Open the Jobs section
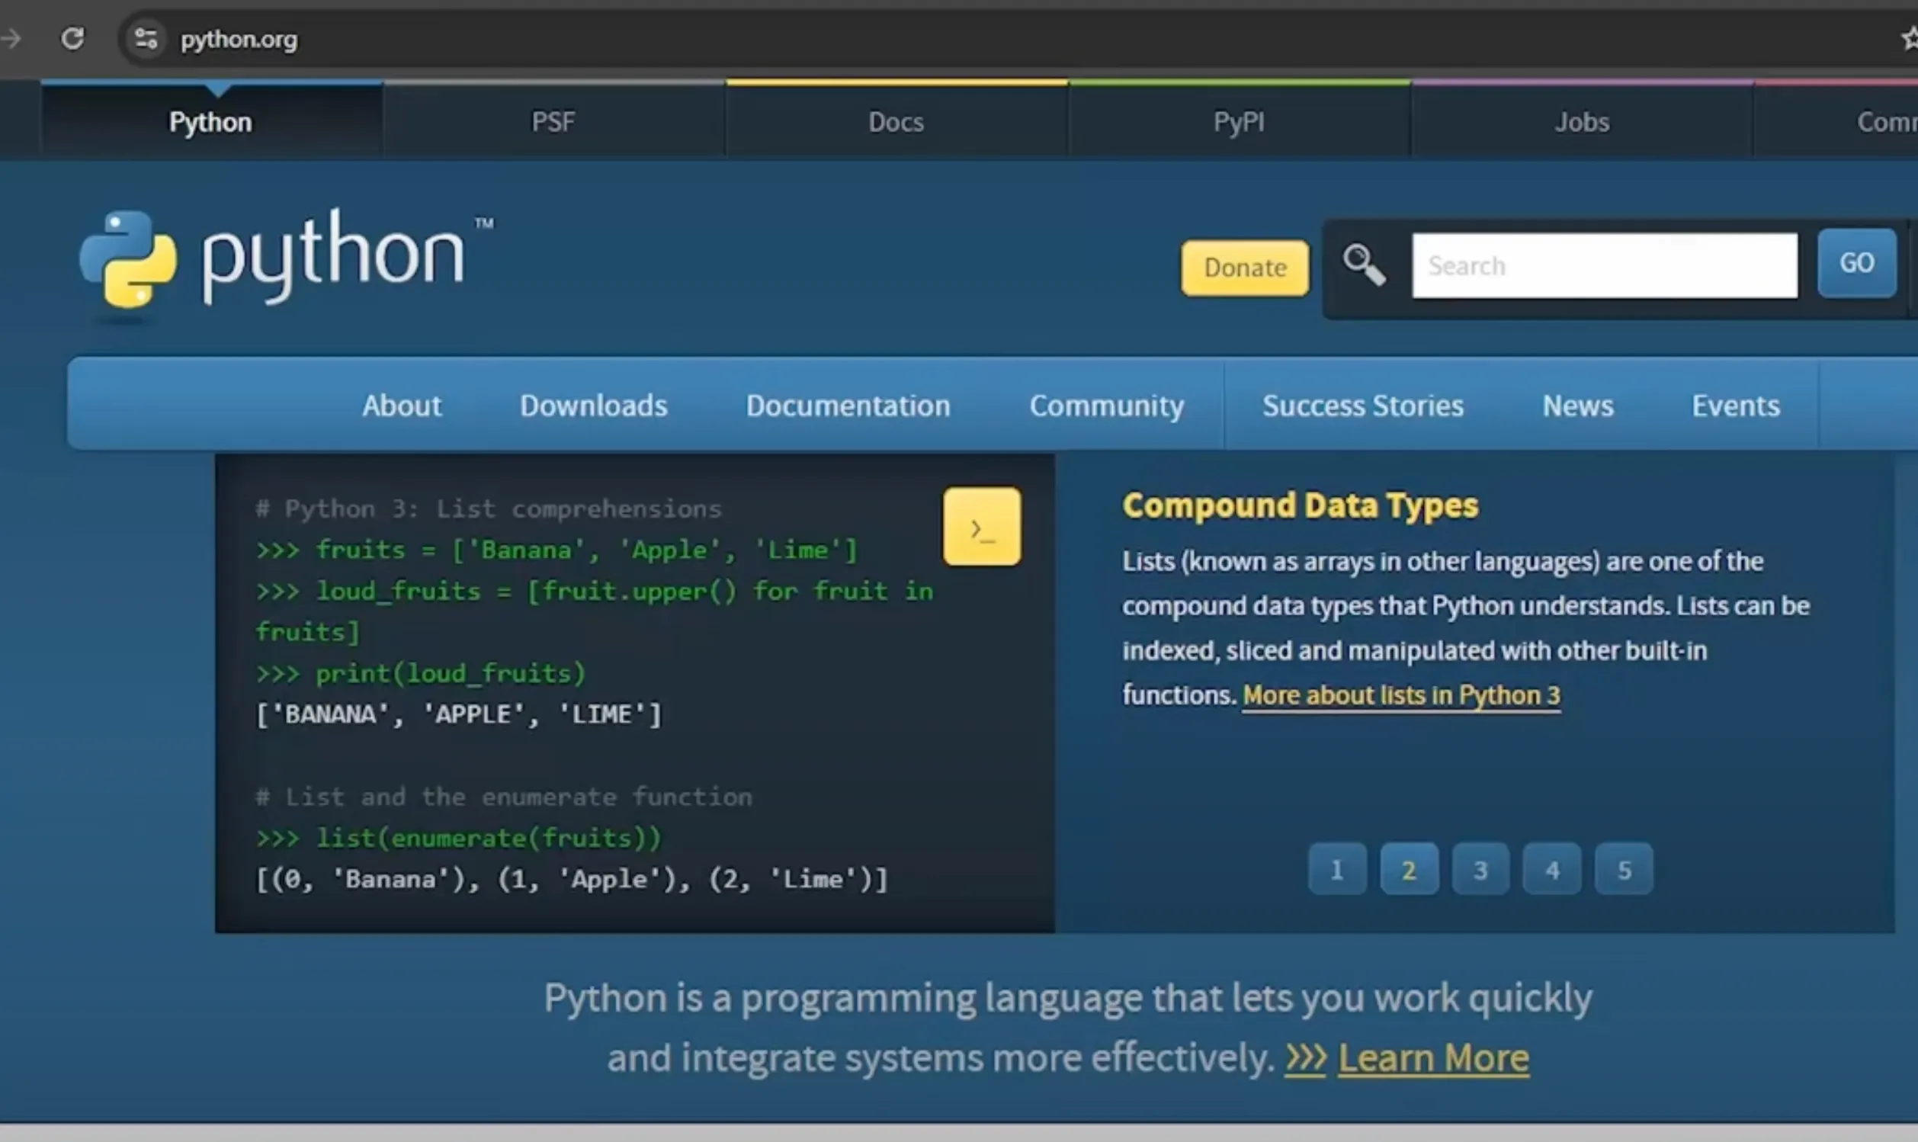The width and height of the screenshot is (1918, 1142). pos(1581,120)
